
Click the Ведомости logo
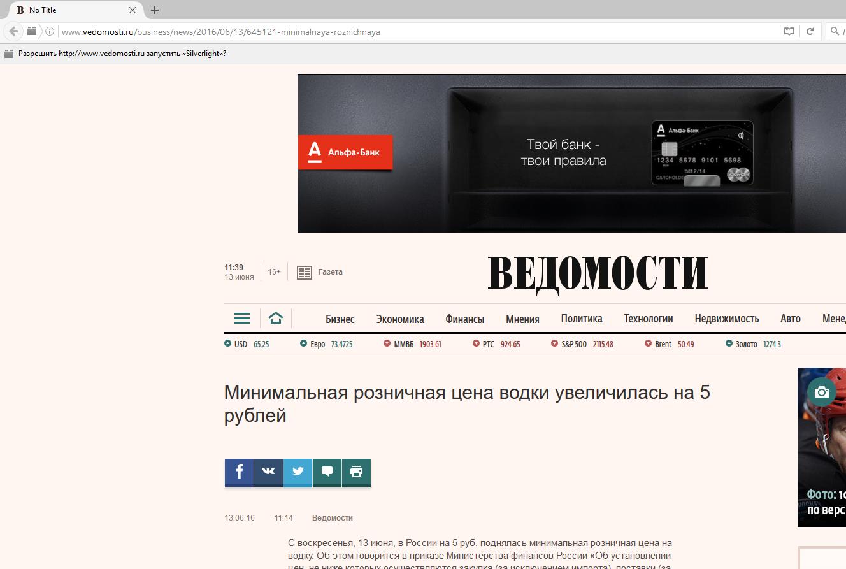pyautogui.click(x=598, y=273)
